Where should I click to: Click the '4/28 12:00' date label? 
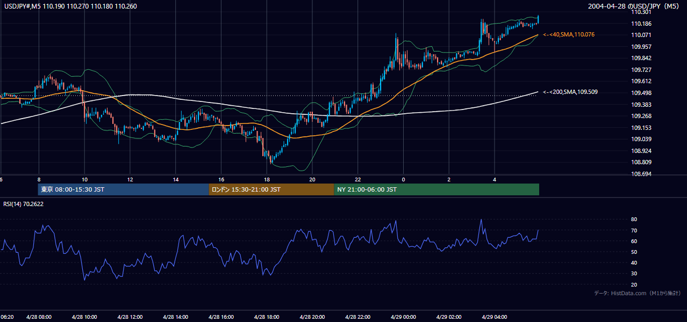pyautogui.click(x=130, y=317)
